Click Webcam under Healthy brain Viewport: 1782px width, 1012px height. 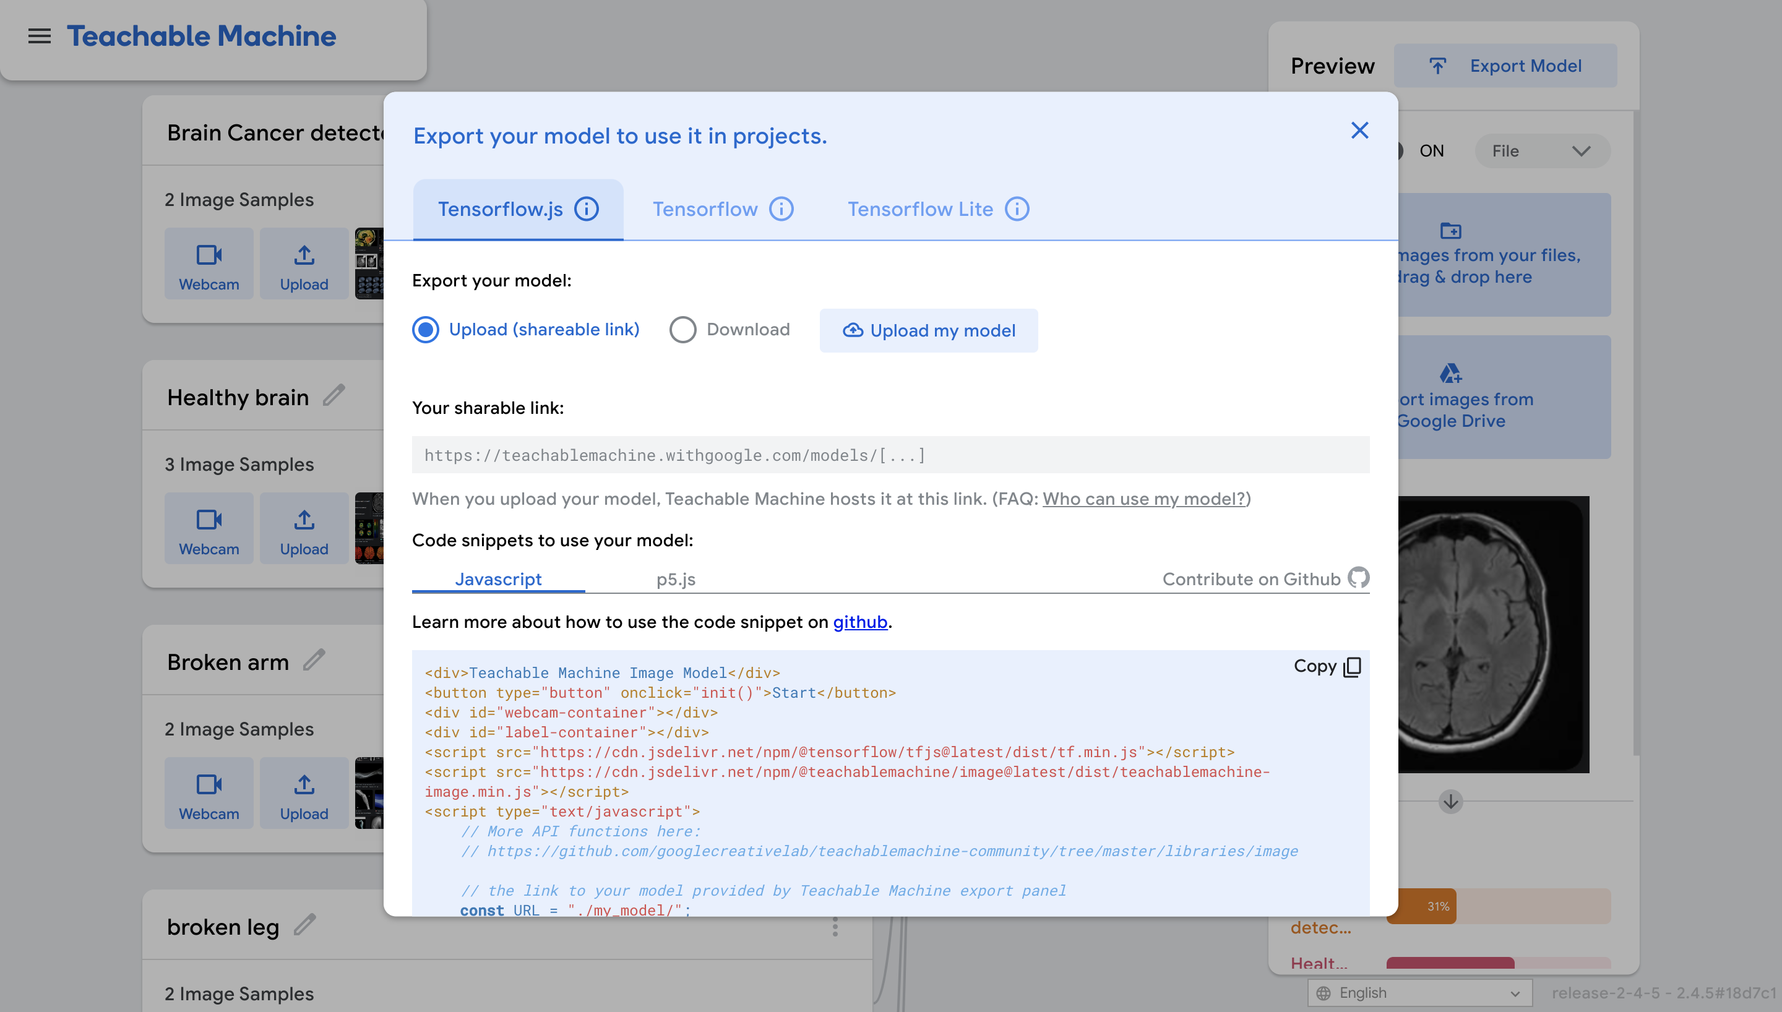(x=209, y=529)
